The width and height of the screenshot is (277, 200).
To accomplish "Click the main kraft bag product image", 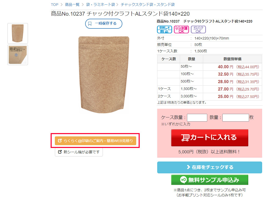I will coord(104,75).
